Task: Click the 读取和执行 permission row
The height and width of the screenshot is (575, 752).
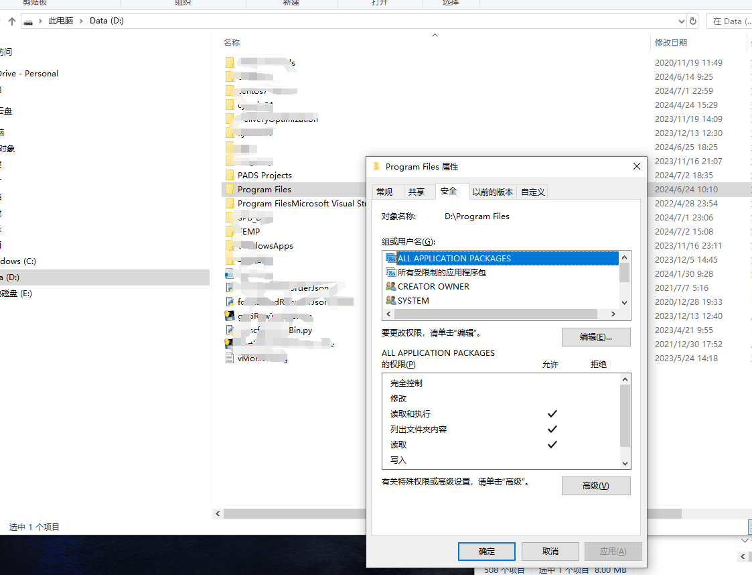Action: tap(501, 413)
